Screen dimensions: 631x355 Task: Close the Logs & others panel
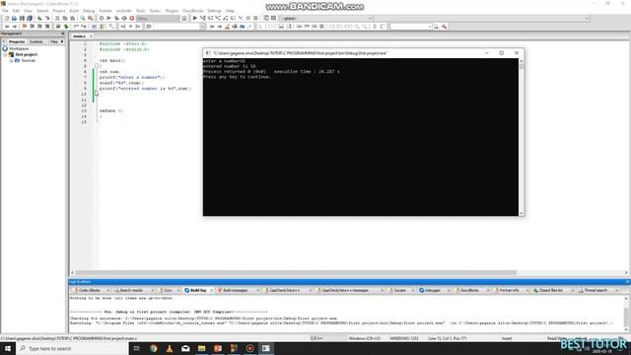click(627, 282)
